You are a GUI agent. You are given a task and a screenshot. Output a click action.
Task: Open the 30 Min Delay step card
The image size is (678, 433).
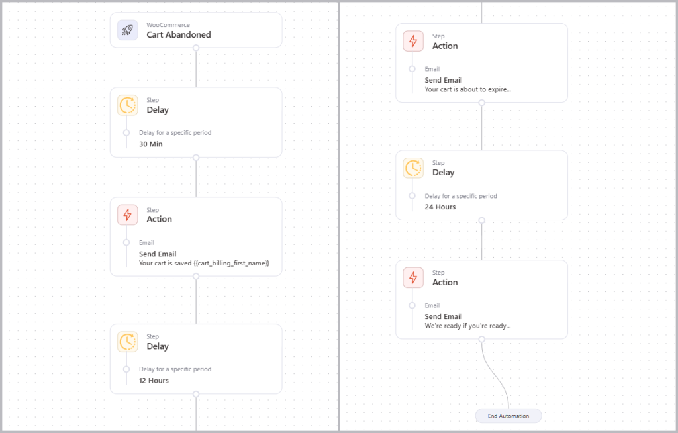point(196,122)
